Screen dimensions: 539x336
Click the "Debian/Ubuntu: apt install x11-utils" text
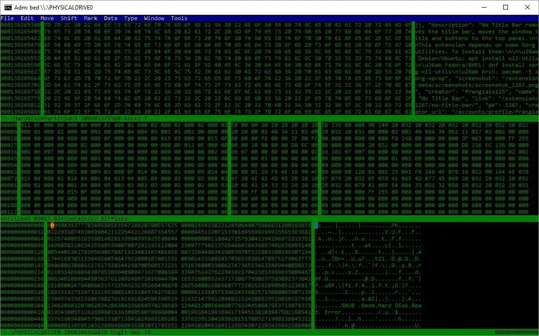[x=478, y=58]
